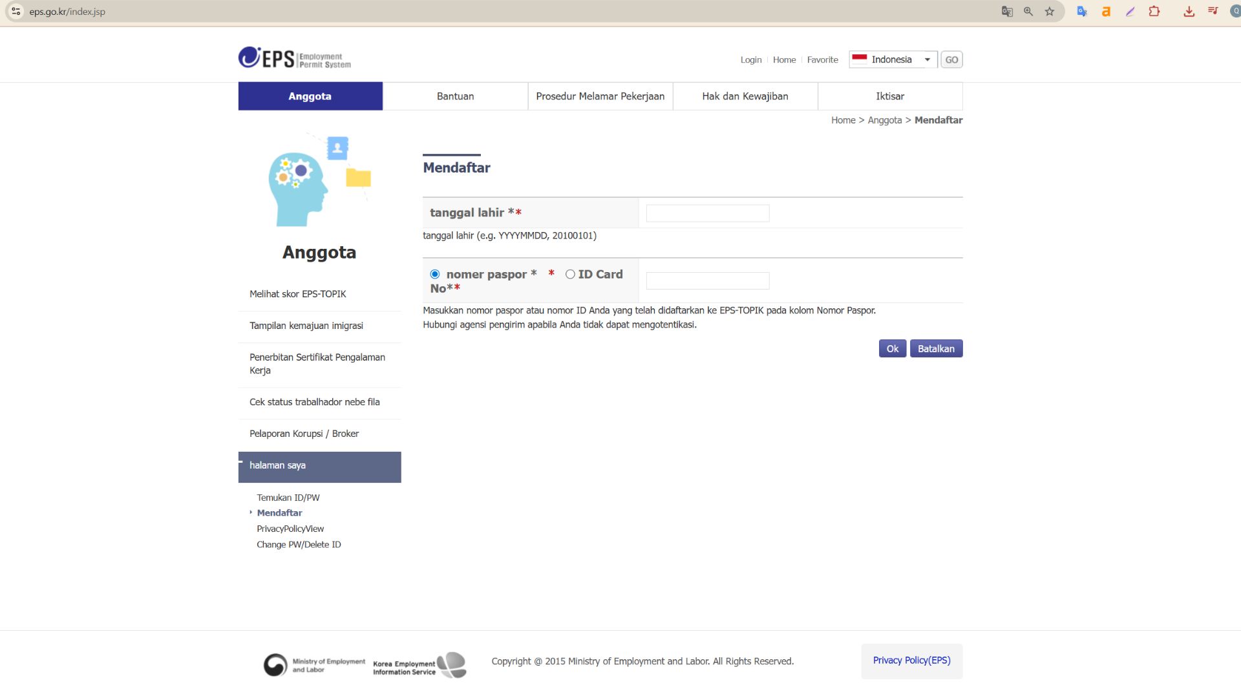Open the browser extensions puzzle icon
1241x698 pixels.
[1154, 12]
